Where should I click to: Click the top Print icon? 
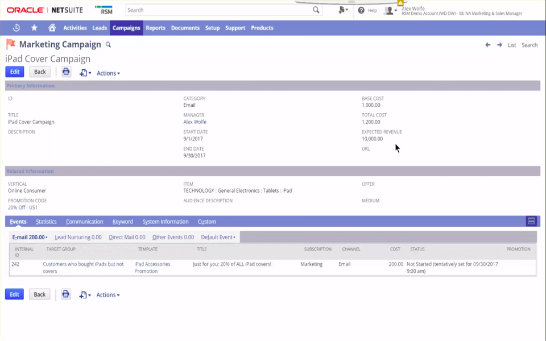(x=66, y=72)
